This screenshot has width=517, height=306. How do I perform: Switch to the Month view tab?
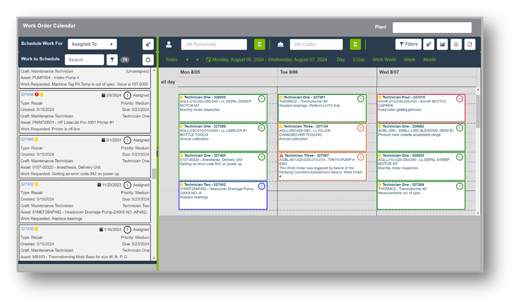430,60
